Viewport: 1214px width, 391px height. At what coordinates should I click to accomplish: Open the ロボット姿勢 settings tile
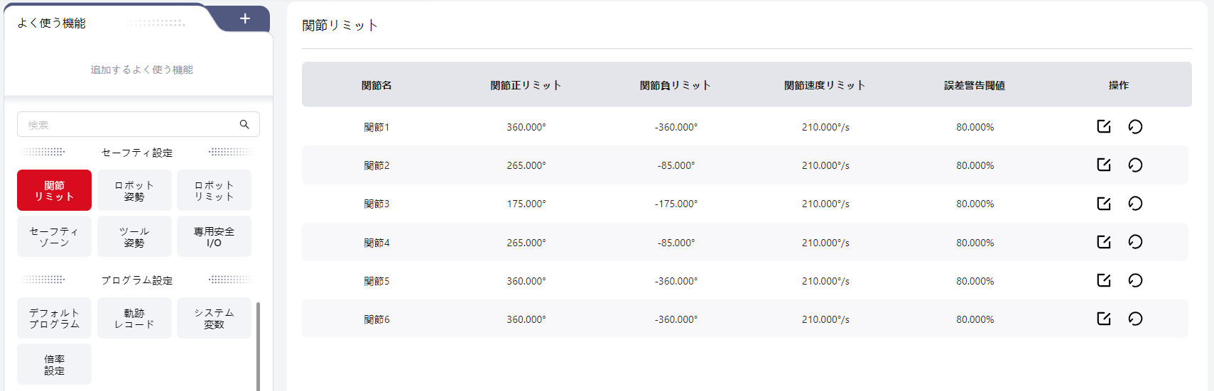coord(134,190)
